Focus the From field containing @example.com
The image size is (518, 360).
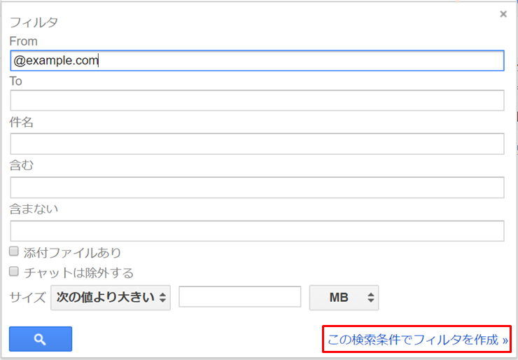[x=257, y=60]
